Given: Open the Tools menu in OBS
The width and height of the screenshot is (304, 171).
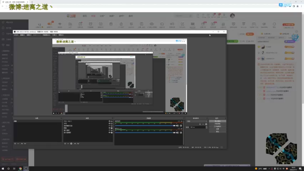Looking at the screenshot, I should [x=54, y=35].
